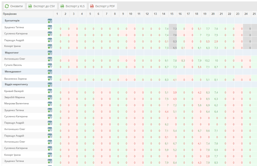Select the red 3,9 cell for Кривий Валерій
This screenshot has height=166, width=257.
tap(175, 92)
